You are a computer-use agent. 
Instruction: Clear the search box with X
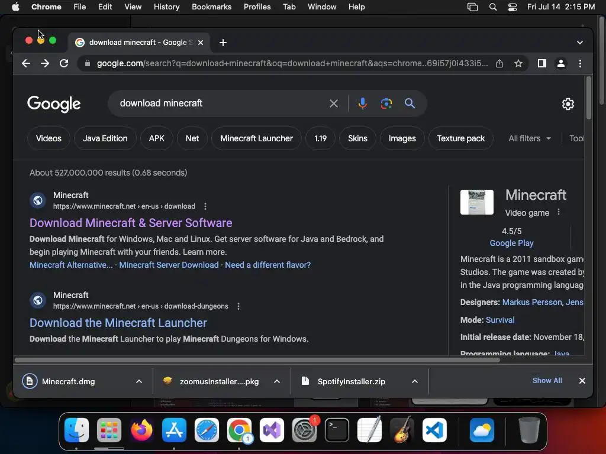334,103
